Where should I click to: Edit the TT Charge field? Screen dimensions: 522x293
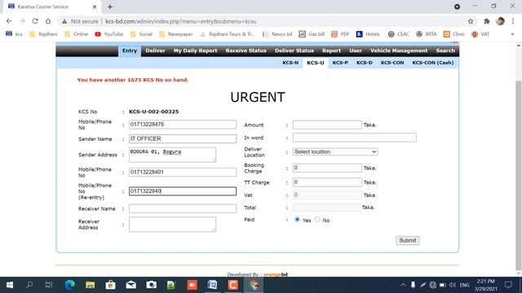(x=327, y=182)
